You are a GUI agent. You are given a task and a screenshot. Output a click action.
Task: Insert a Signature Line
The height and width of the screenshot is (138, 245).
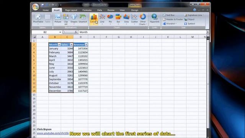tap(194, 15)
